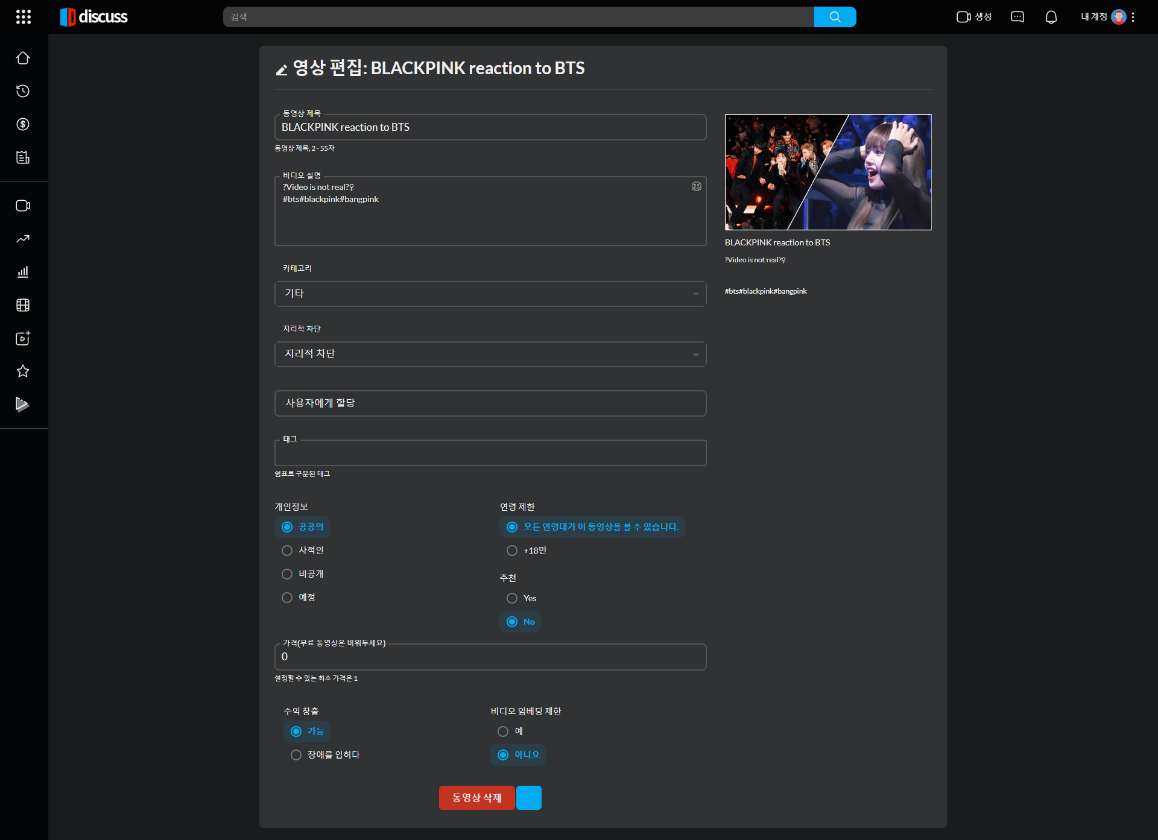The height and width of the screenshot is (840, 1158).
Task: Click the 비디오 설명 description textarea
Action: pyautogui.click(x=490, y=211)
